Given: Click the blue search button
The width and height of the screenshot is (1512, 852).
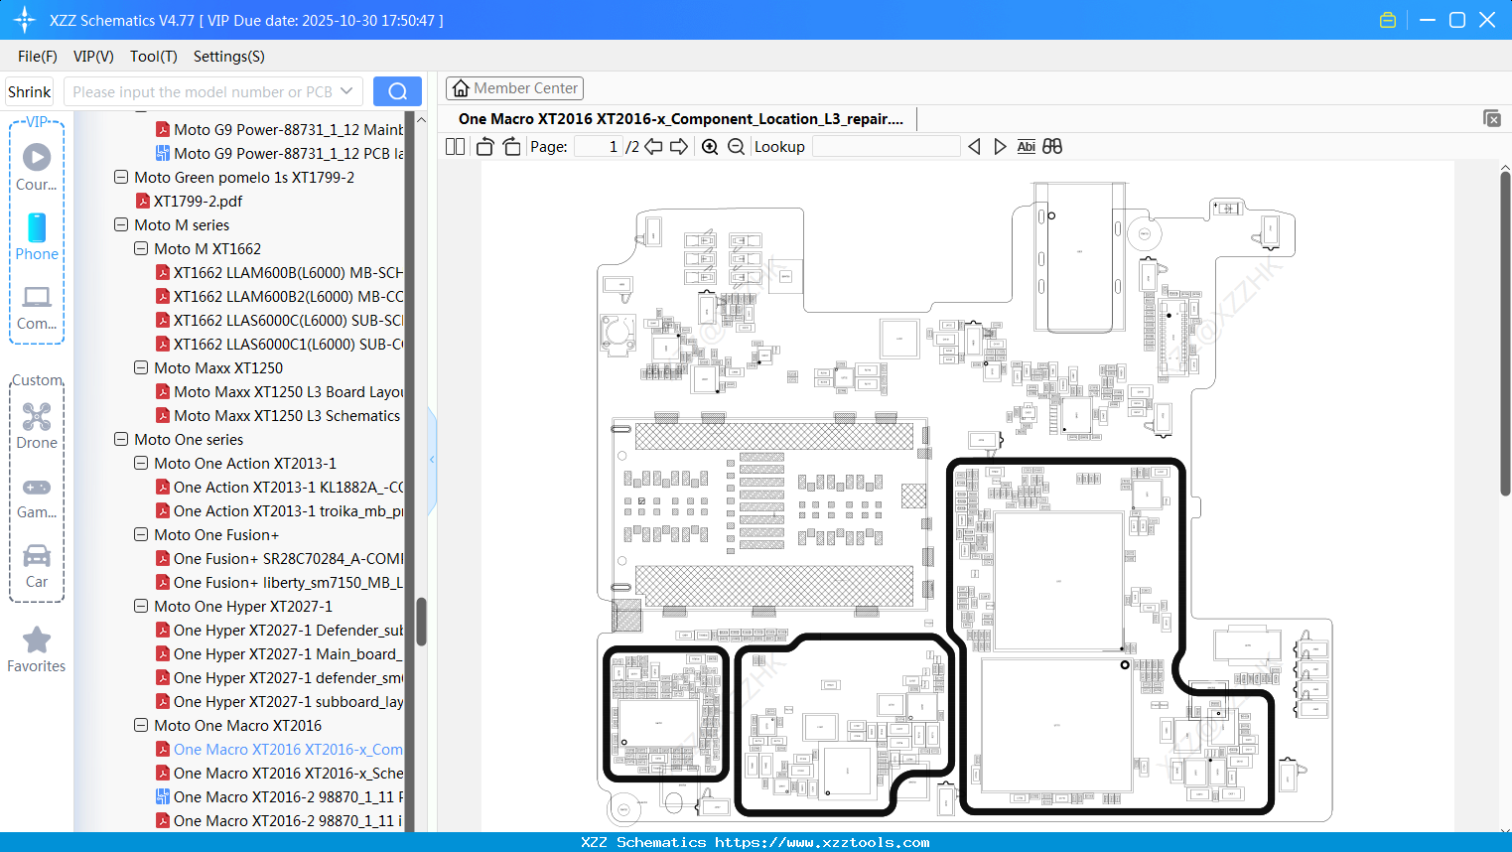Looking at the screenshot, I should click(x=397, y=91).
